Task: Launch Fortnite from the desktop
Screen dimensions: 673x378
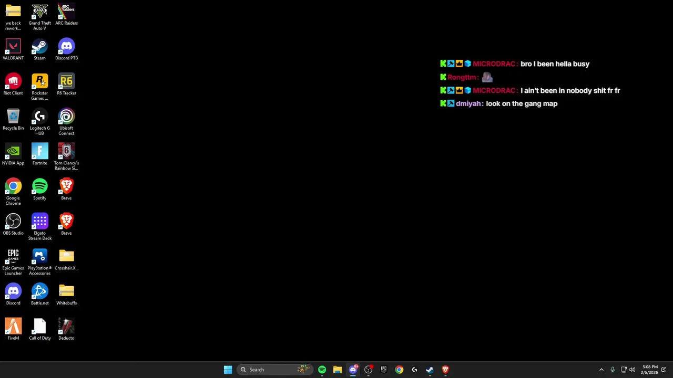Action: click(x=39, y=155)
